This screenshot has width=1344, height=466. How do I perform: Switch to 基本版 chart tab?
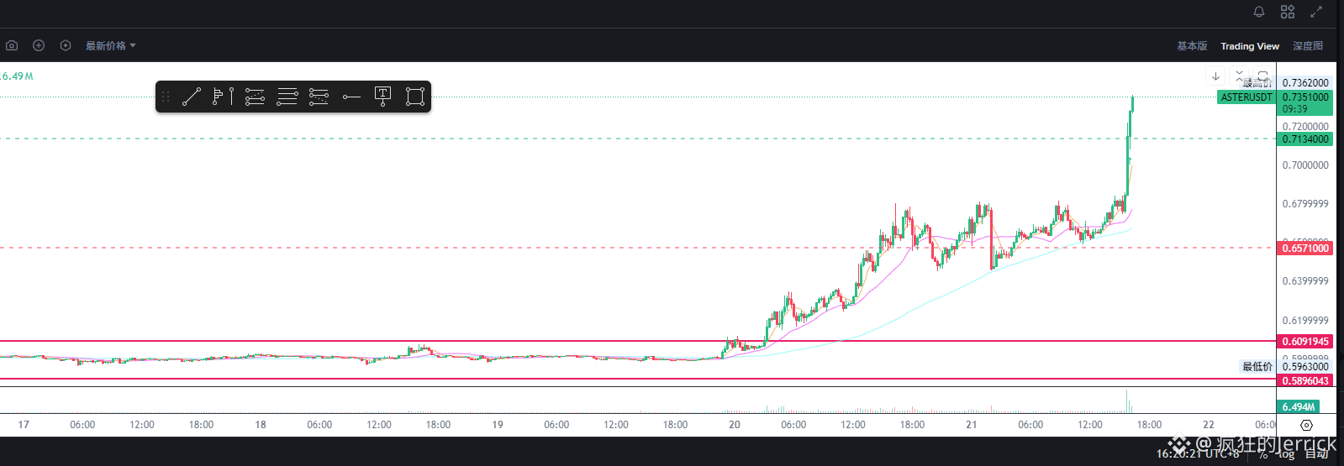1192,46
